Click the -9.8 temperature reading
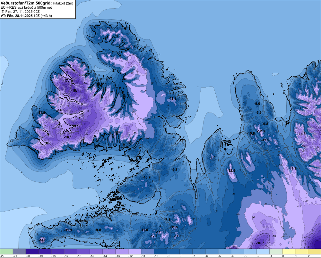This screenshot has width=321, height=258. click(265, 124)
